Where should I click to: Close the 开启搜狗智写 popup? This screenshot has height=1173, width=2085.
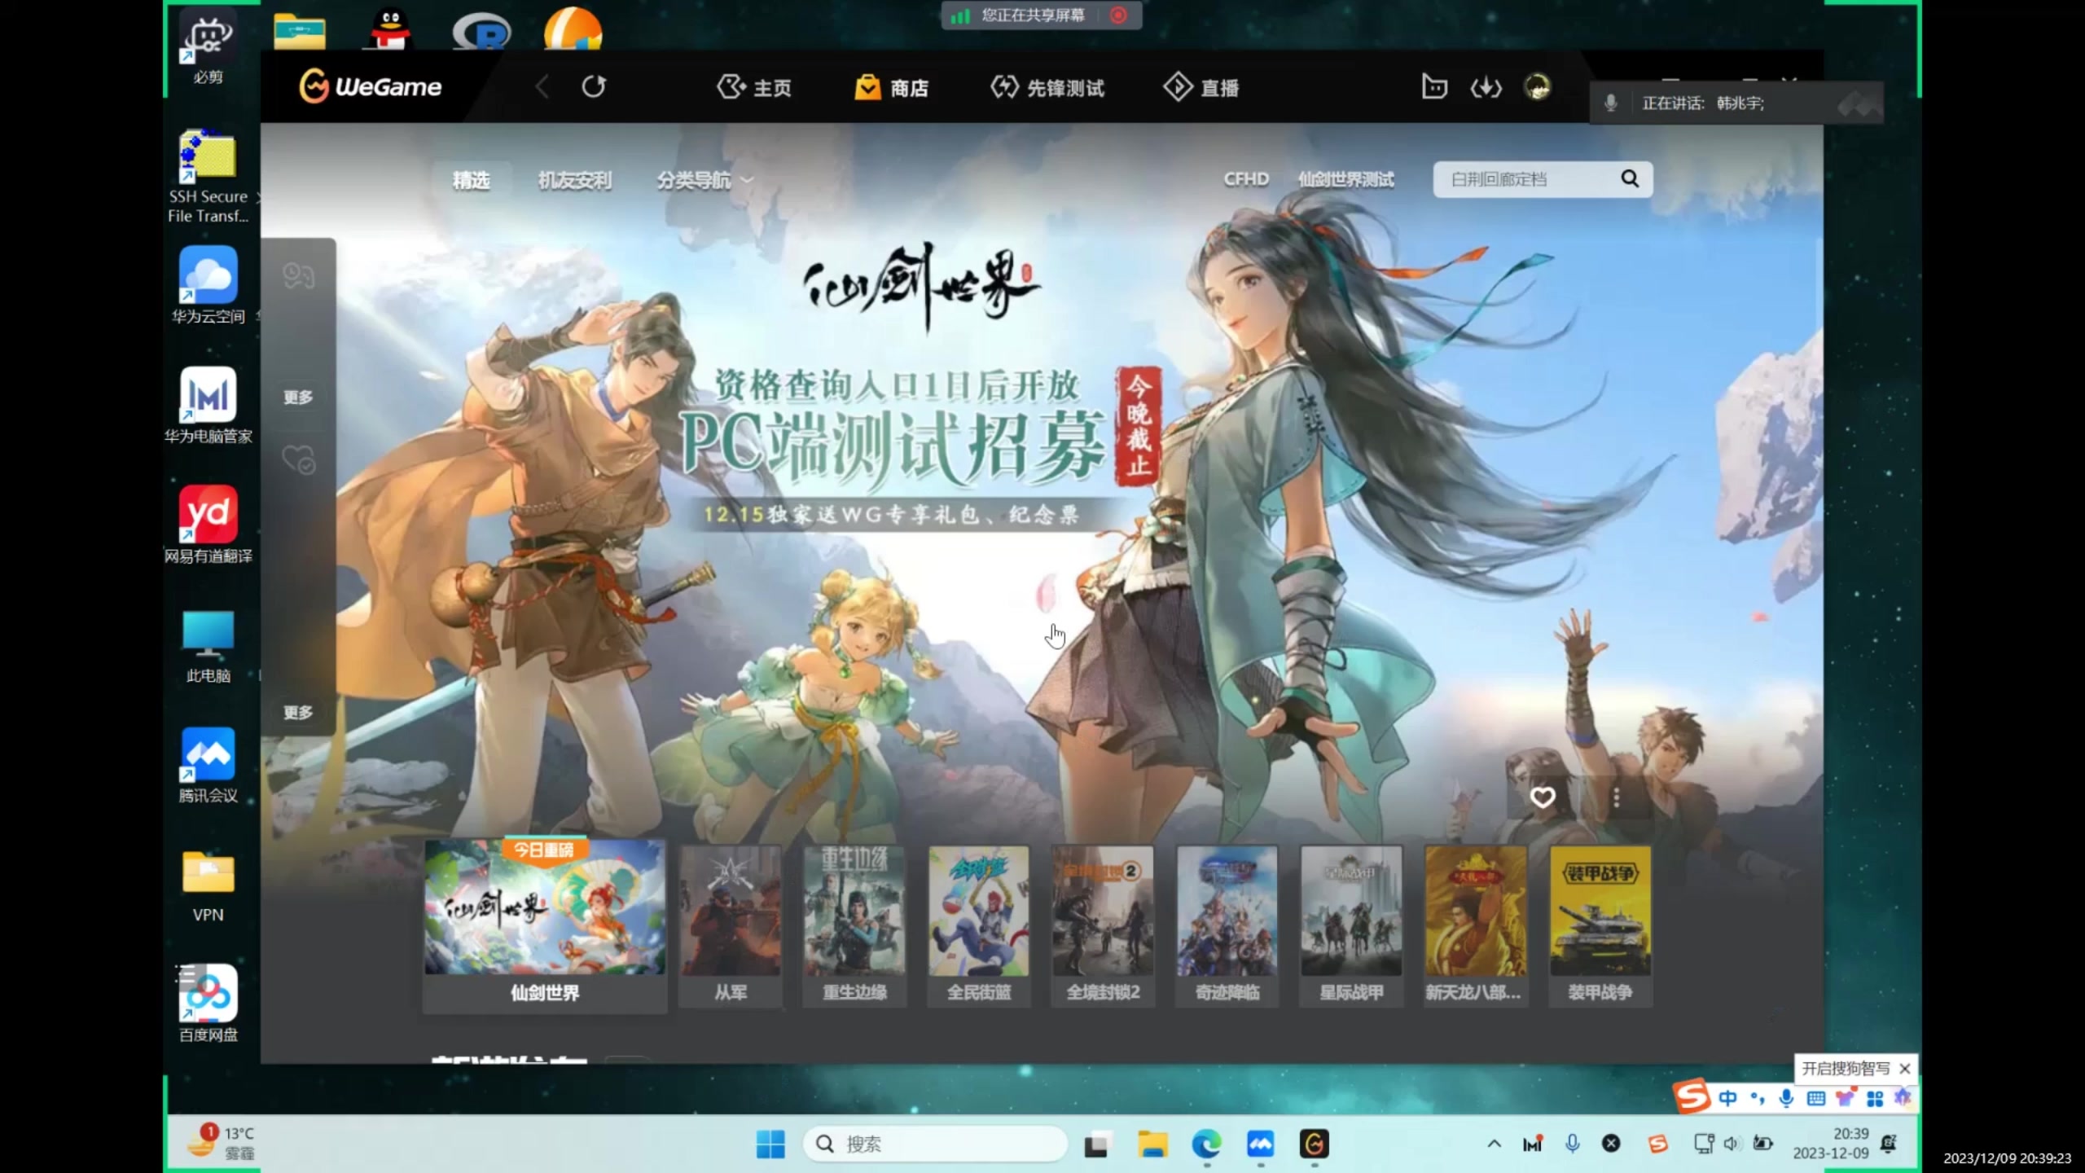[1906, 1069]
